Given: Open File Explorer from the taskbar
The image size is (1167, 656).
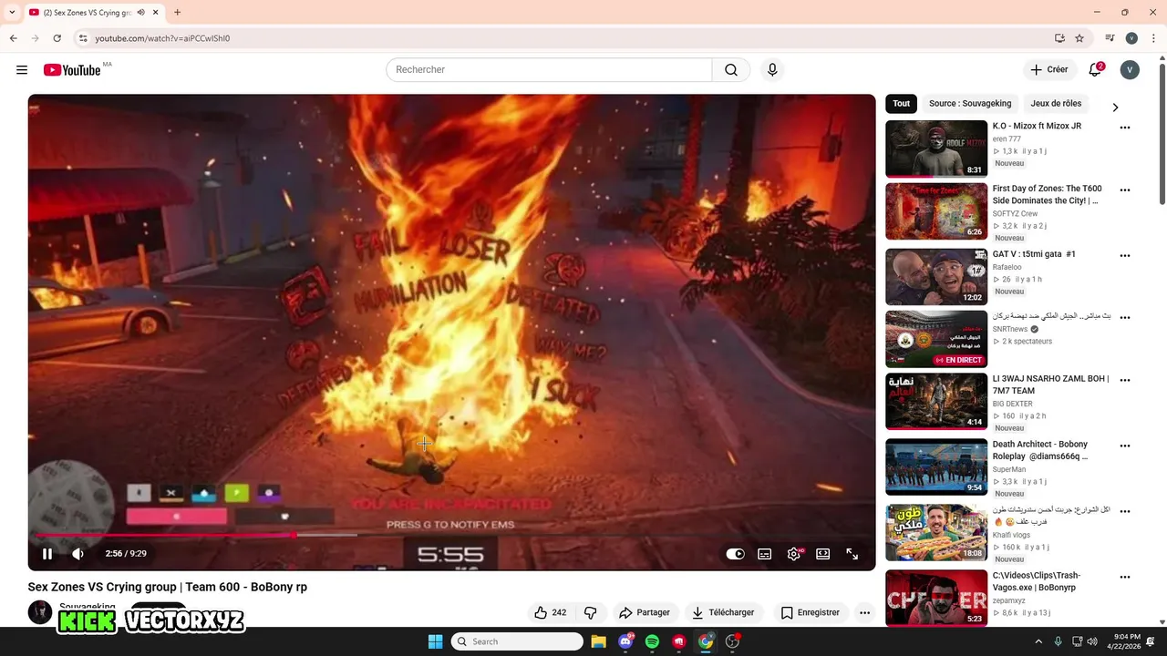Looking at the screenshot, I should 598,641.
